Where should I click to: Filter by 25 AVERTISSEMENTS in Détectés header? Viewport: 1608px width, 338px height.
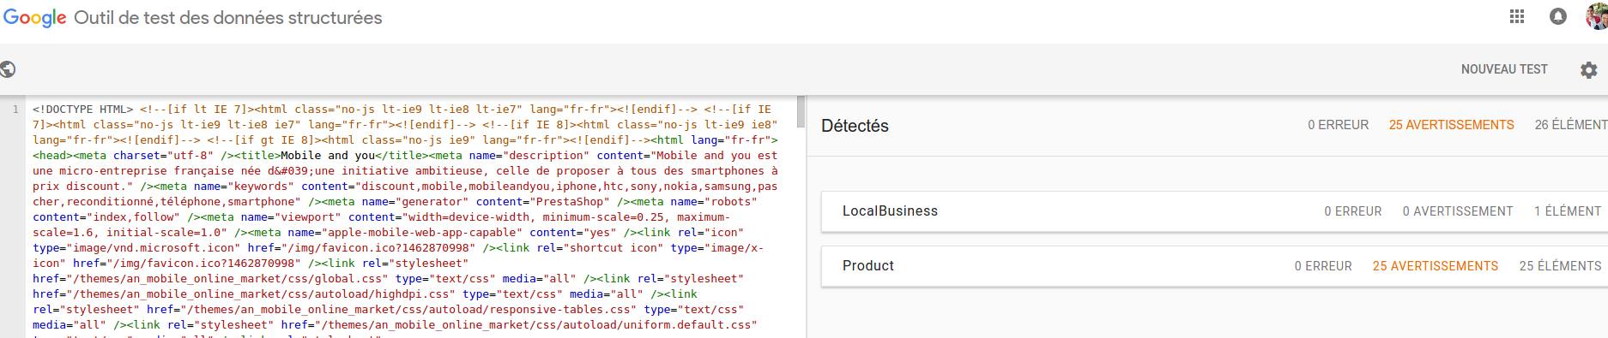pyautogui.click(x=1452, y=125)
